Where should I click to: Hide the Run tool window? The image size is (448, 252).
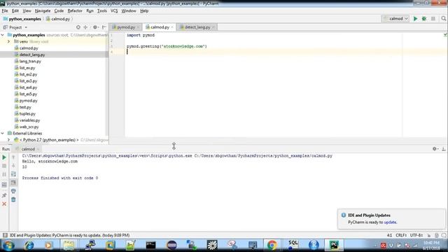tap(443, 149)
